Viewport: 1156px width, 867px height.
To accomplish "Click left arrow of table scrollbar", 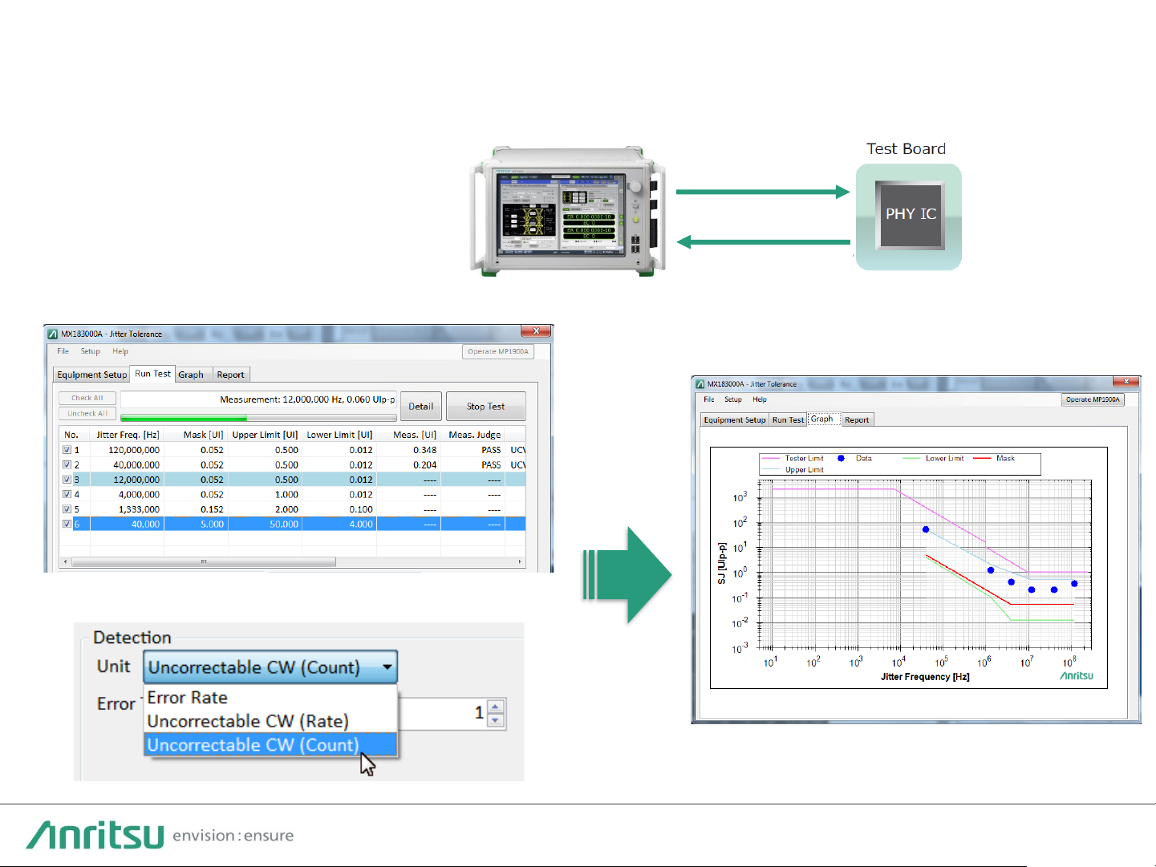I will tap(65, 562).
